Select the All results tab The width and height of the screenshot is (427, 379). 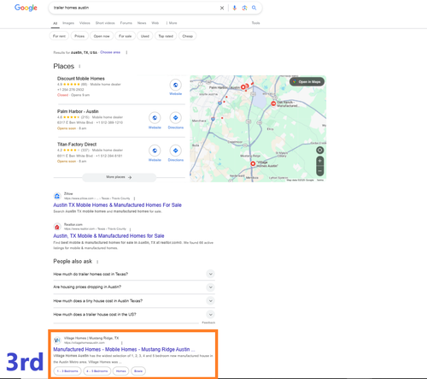[x=56, y=23]
